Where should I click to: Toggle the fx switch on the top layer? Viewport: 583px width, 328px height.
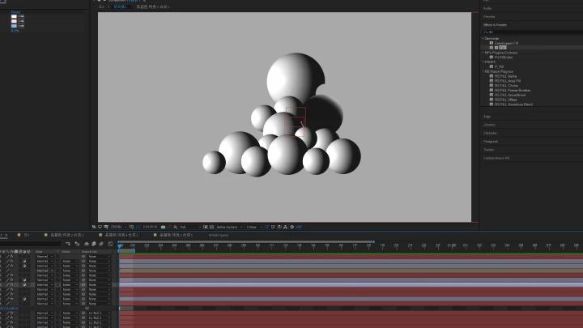point(11,257)
